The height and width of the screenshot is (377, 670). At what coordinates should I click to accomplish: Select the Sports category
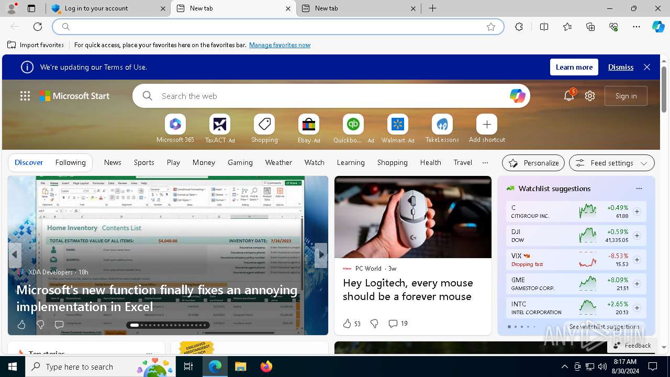(x=144, y=163)
